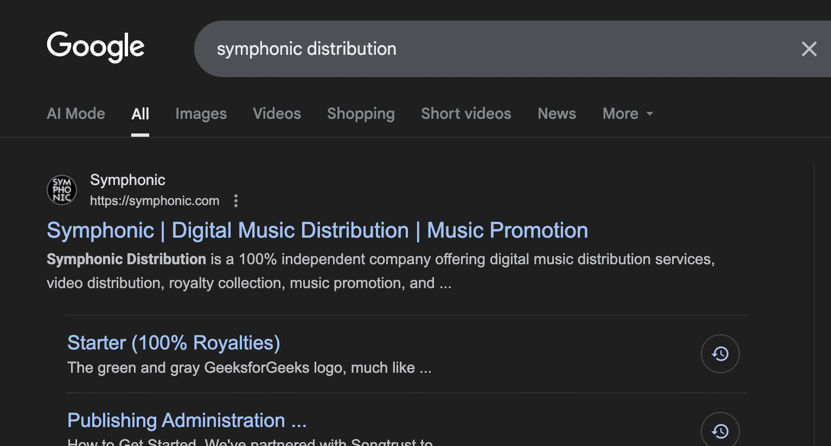The height and width of the screenshot is (446, 831).
Task: Clear the search query with the X icon
Action: point(809,49)
